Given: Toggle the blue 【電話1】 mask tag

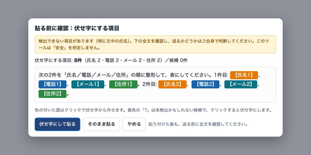Looking at the screenshot, I should pos(53,84).
